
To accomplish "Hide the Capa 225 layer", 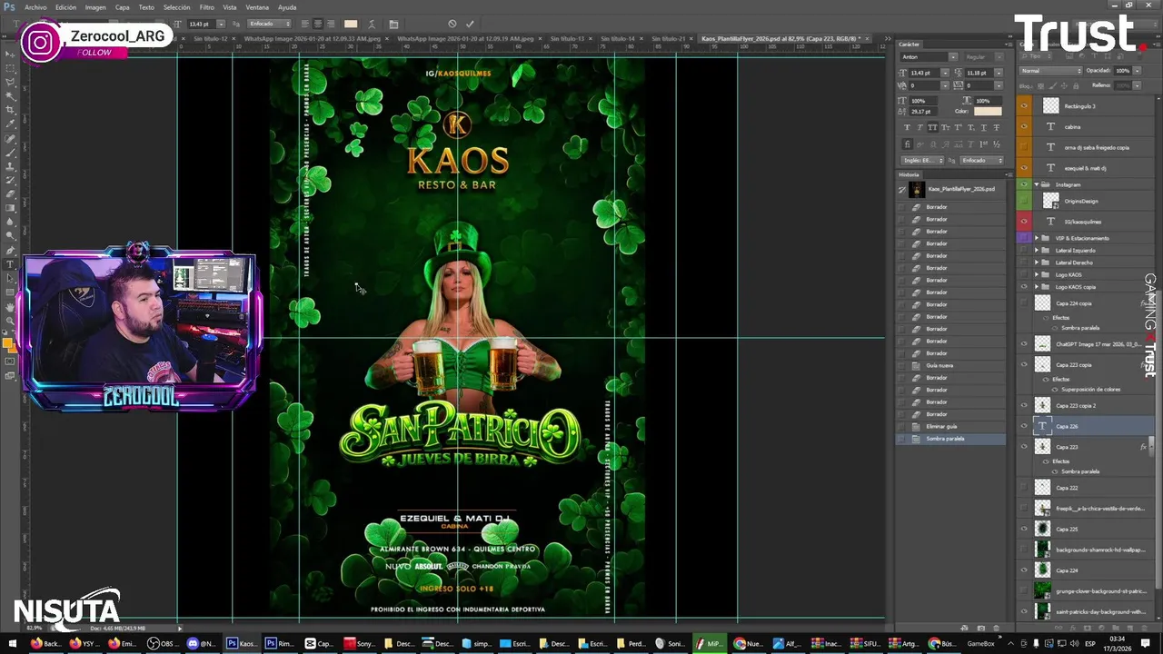I will point(1024,529).
